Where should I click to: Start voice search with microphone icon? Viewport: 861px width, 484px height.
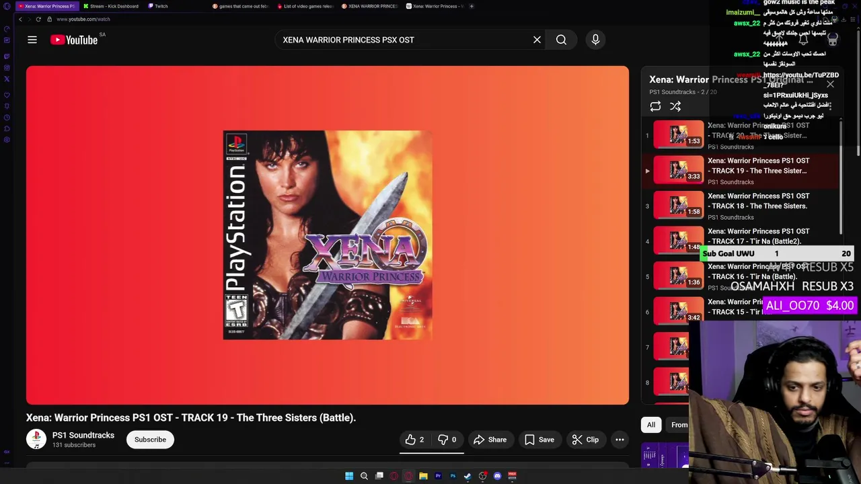(x=595, y=40)
